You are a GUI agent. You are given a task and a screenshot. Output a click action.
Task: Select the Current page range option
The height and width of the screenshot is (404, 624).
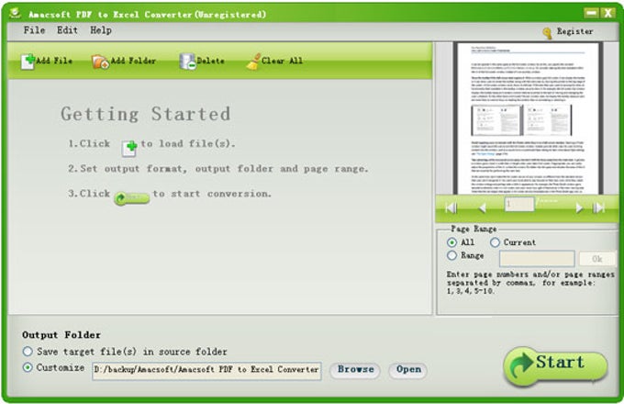click(x=495, y=242)
